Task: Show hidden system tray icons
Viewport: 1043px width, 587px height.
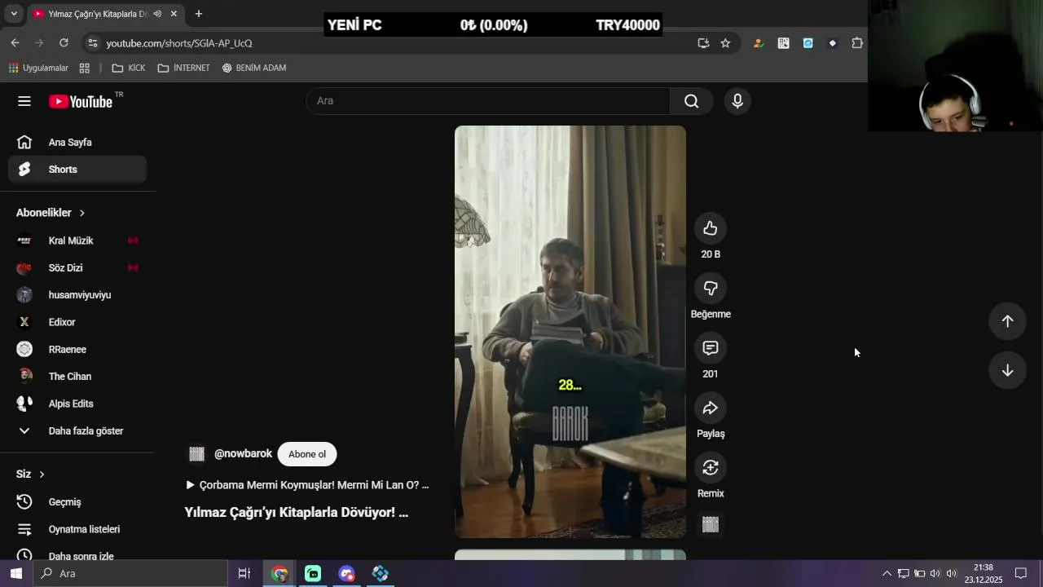Action: (887, 573)
